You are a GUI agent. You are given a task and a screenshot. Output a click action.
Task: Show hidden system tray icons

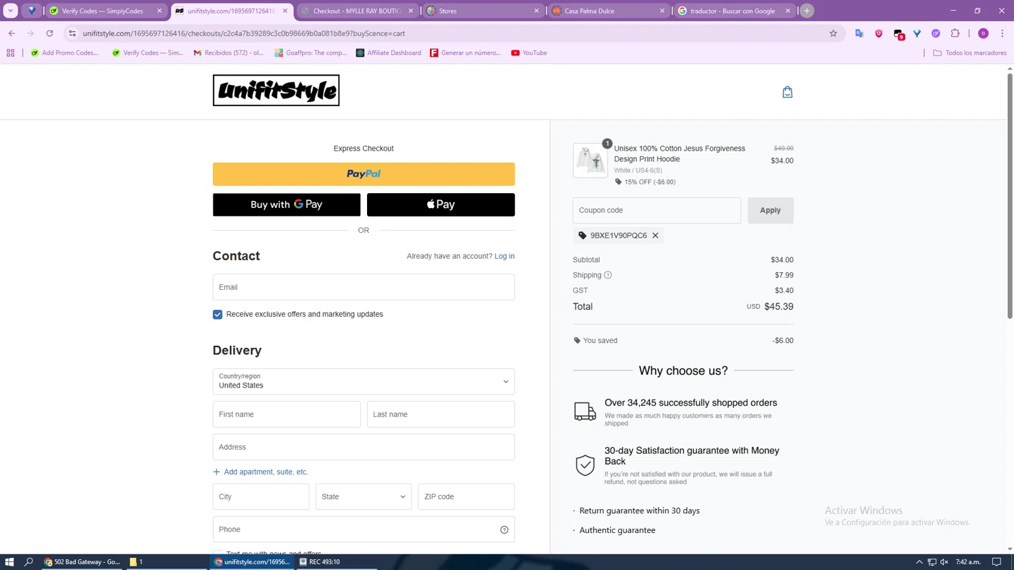pos(919,562)
